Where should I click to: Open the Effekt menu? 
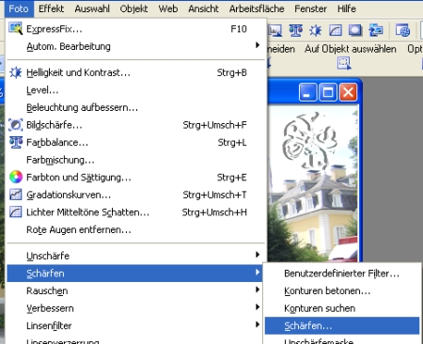pyautogui.click(x=51, y=8)
